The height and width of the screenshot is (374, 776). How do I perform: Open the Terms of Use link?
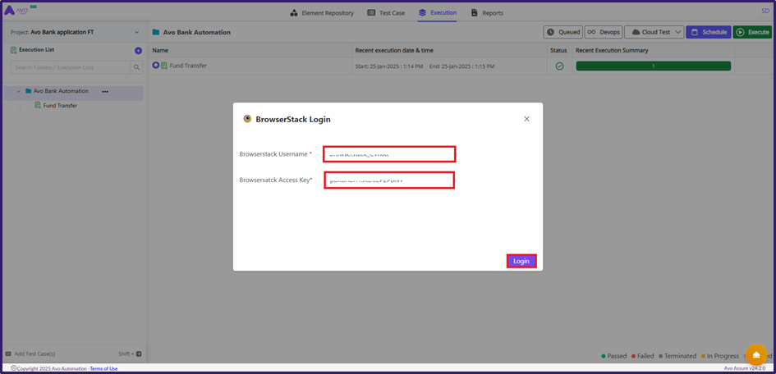click(x=103, y=369)
